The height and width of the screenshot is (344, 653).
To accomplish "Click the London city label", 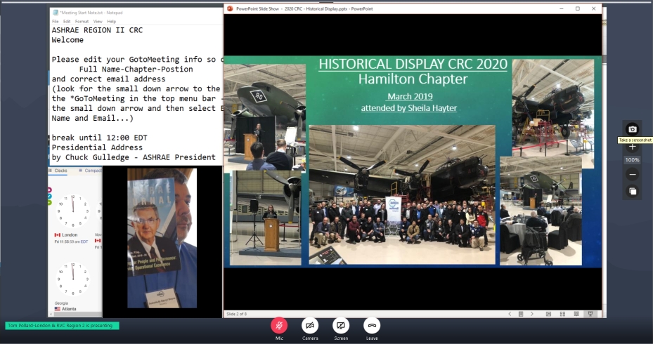I will (70, 235).
